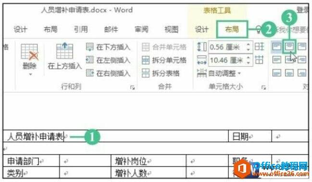Switch to Table Tools Layout tab
Screen dimensions: 312x182
(x=232, y=29)
